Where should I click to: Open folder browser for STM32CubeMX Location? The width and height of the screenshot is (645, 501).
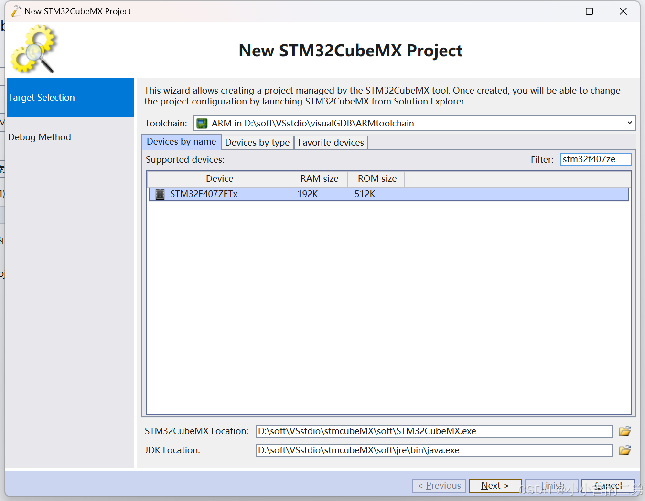[x=624, y=431]
